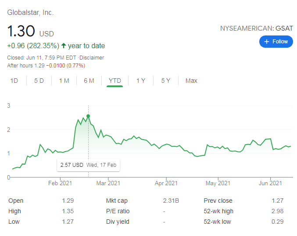Click the green chart marker at 17 Feb
Image resolution: width=297 pixels, height=236 pixels.
88,116
